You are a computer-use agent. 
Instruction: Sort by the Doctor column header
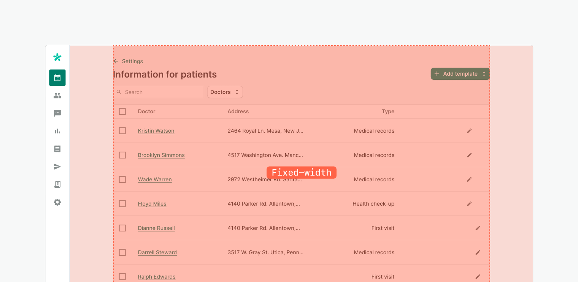(x=147, y=111)
